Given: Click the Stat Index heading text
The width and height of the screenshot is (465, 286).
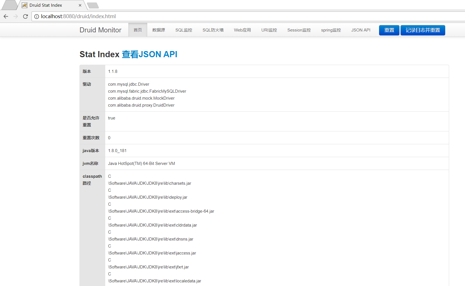Looking at the screenshot, I should click(x=99, y=54).
